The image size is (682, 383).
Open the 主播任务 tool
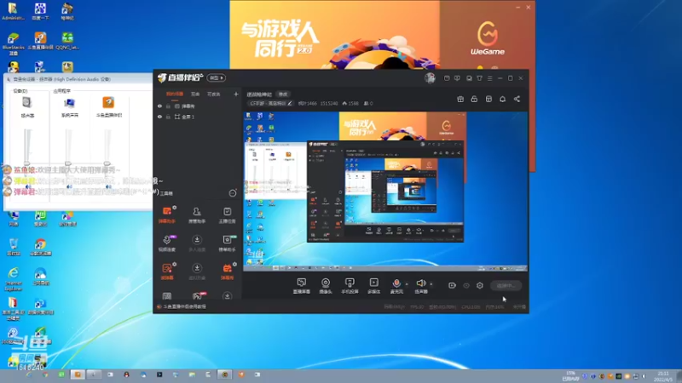coord(227,214)
